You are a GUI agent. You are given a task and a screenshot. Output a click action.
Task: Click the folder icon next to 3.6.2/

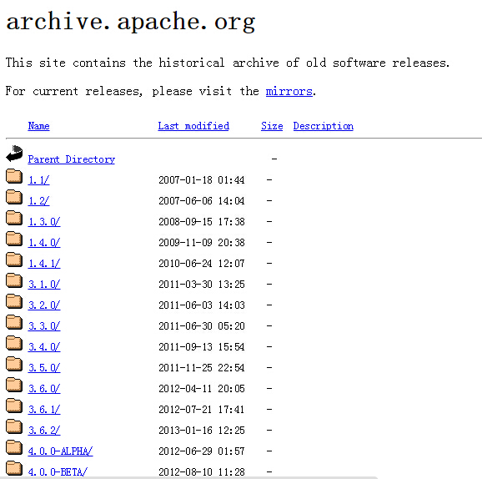pos(14,426)
